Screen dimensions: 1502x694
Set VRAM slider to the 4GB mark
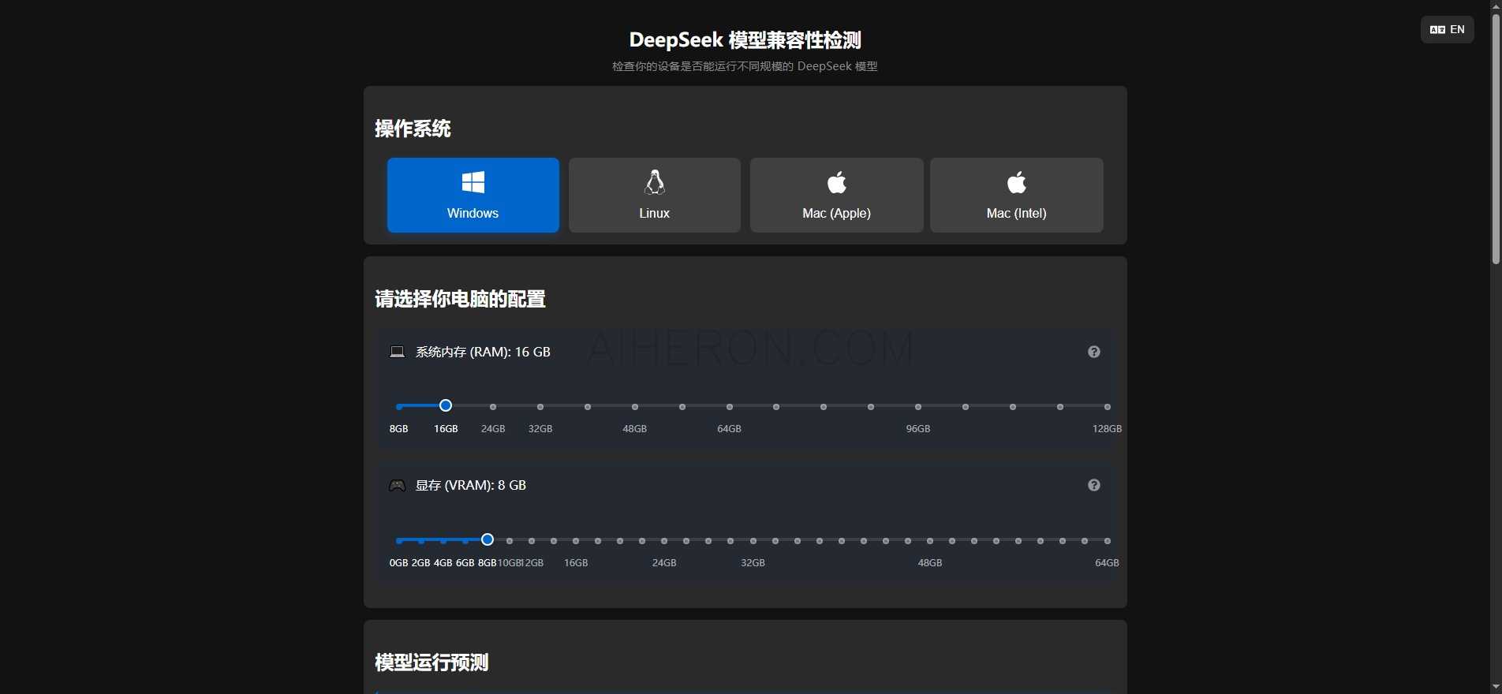(x=443, y=541)
